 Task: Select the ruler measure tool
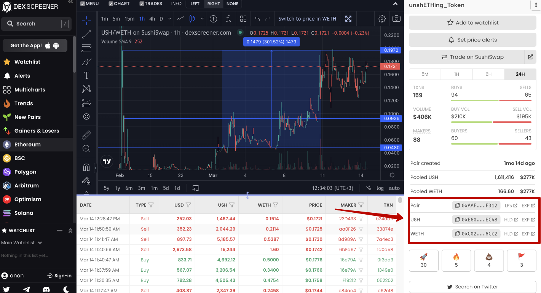pos(86,135)
